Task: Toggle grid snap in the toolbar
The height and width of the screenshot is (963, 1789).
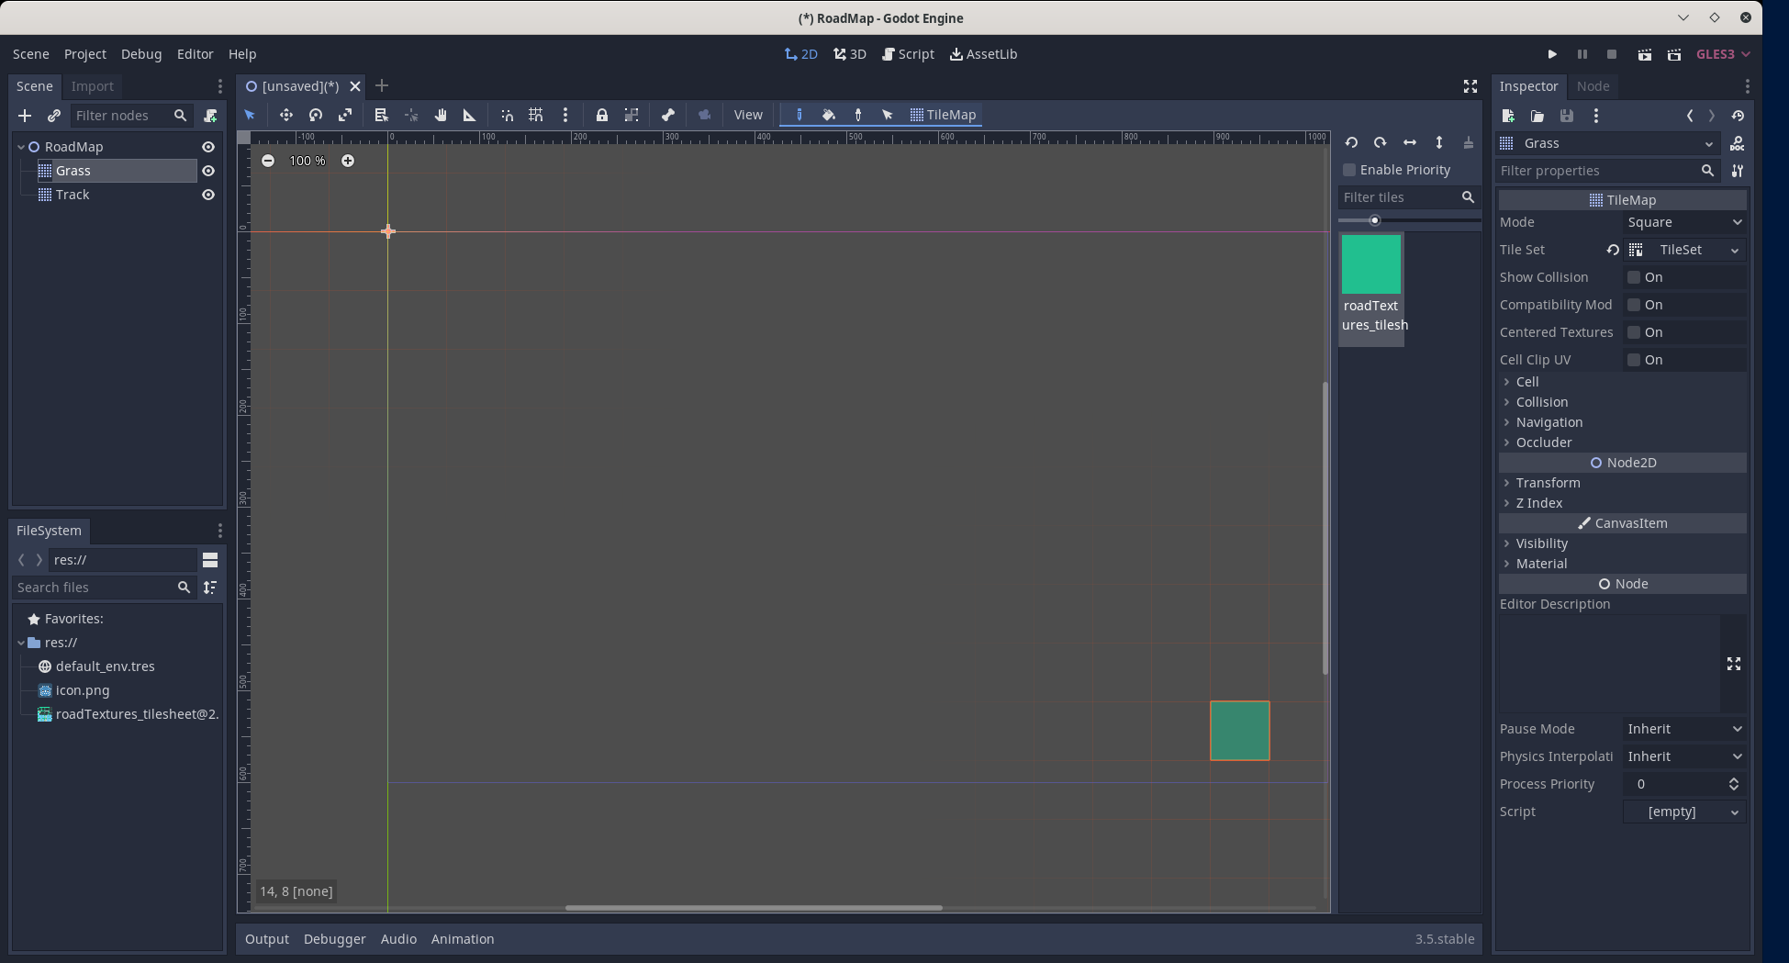Action: [x=536, y=115]
